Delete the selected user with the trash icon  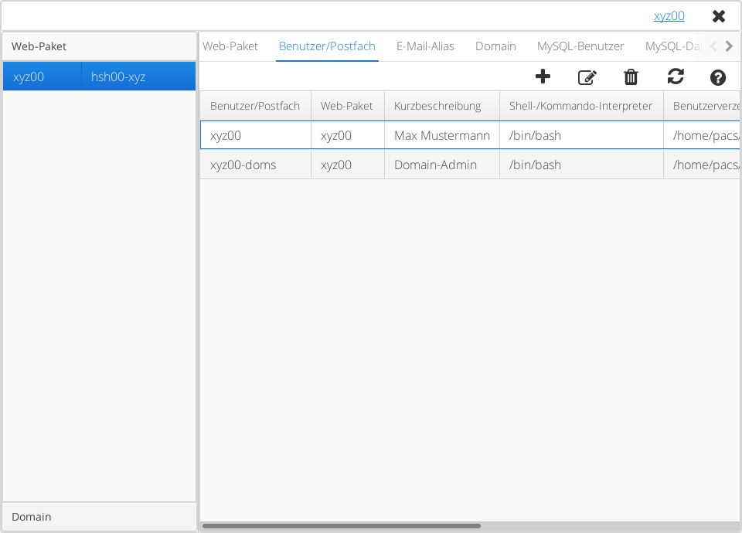pos(631,76)
